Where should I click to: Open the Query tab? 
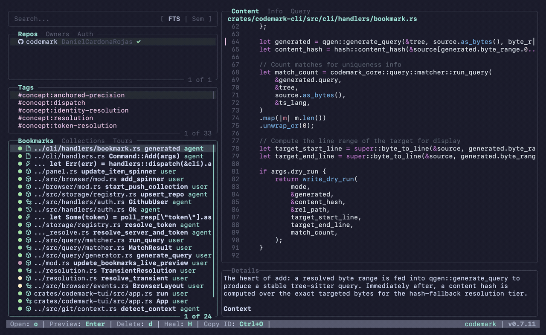[x=300, y=11]
